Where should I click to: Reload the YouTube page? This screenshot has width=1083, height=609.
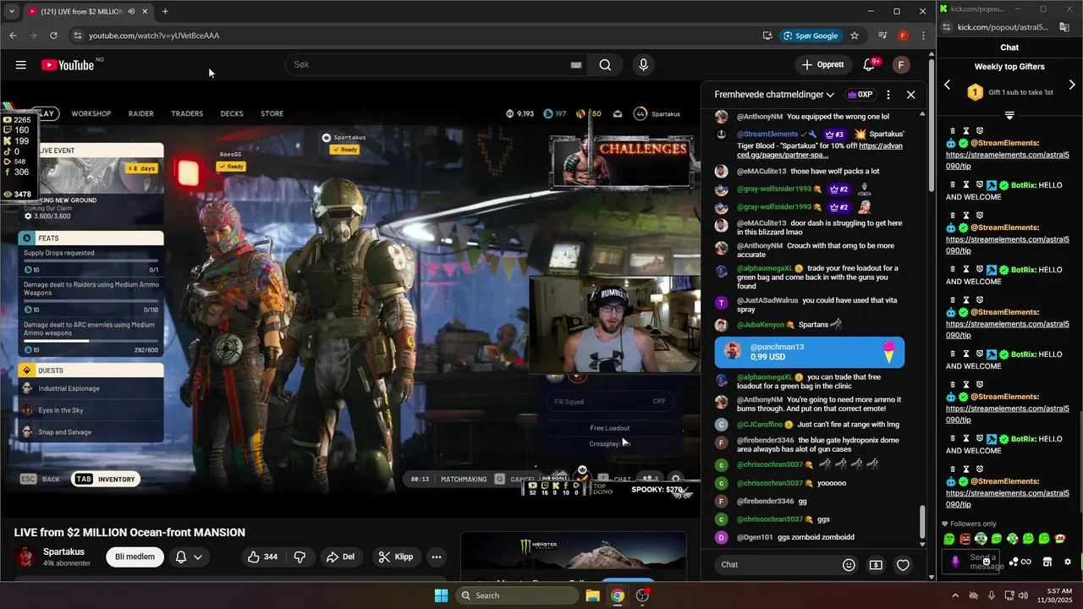(53, 36)
